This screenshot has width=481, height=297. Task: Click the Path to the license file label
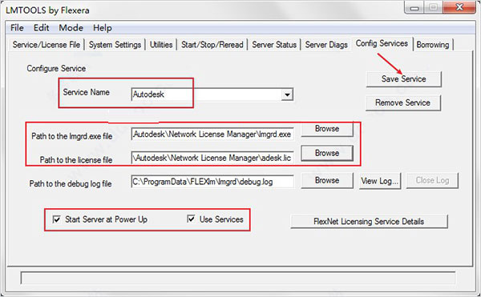tap(76, 160)
